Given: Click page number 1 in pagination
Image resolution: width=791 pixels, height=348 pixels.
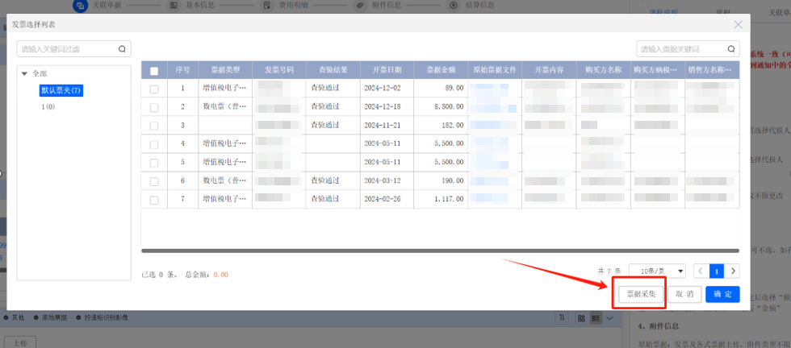Looking at the screenshot, I should [x=716, y=271].
